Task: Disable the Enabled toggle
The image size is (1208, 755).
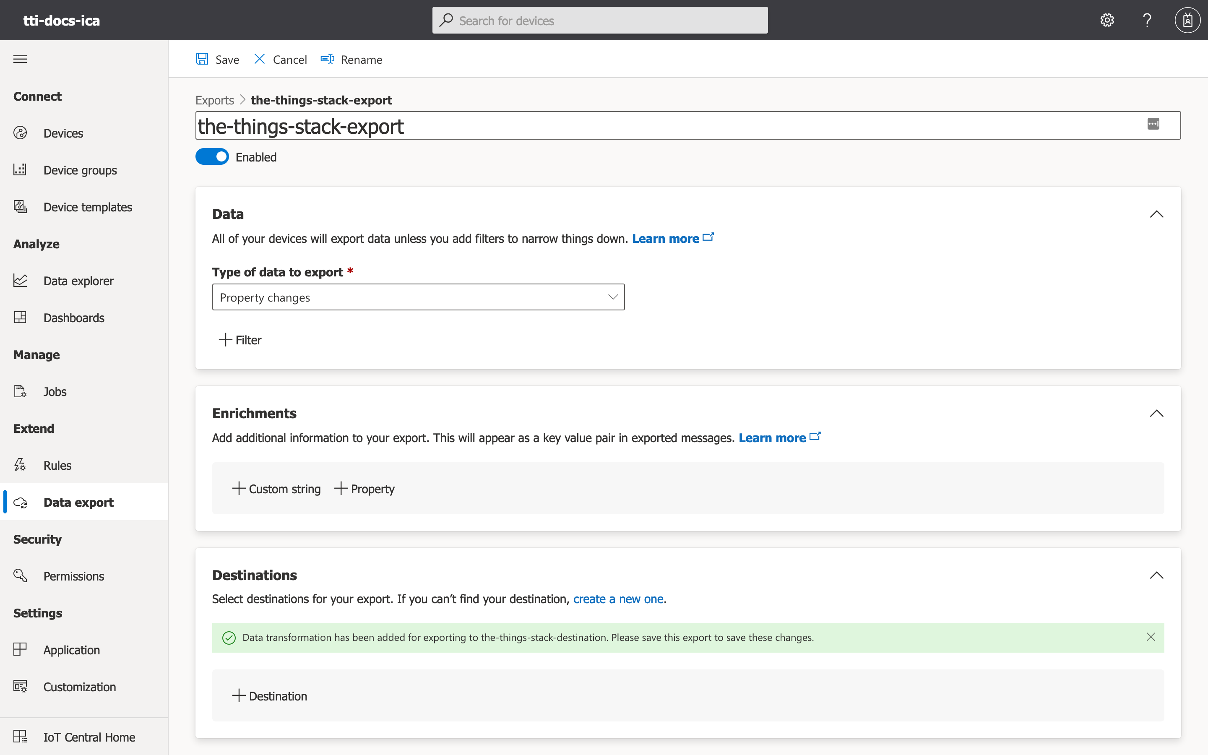Action: tap(212, 156)
